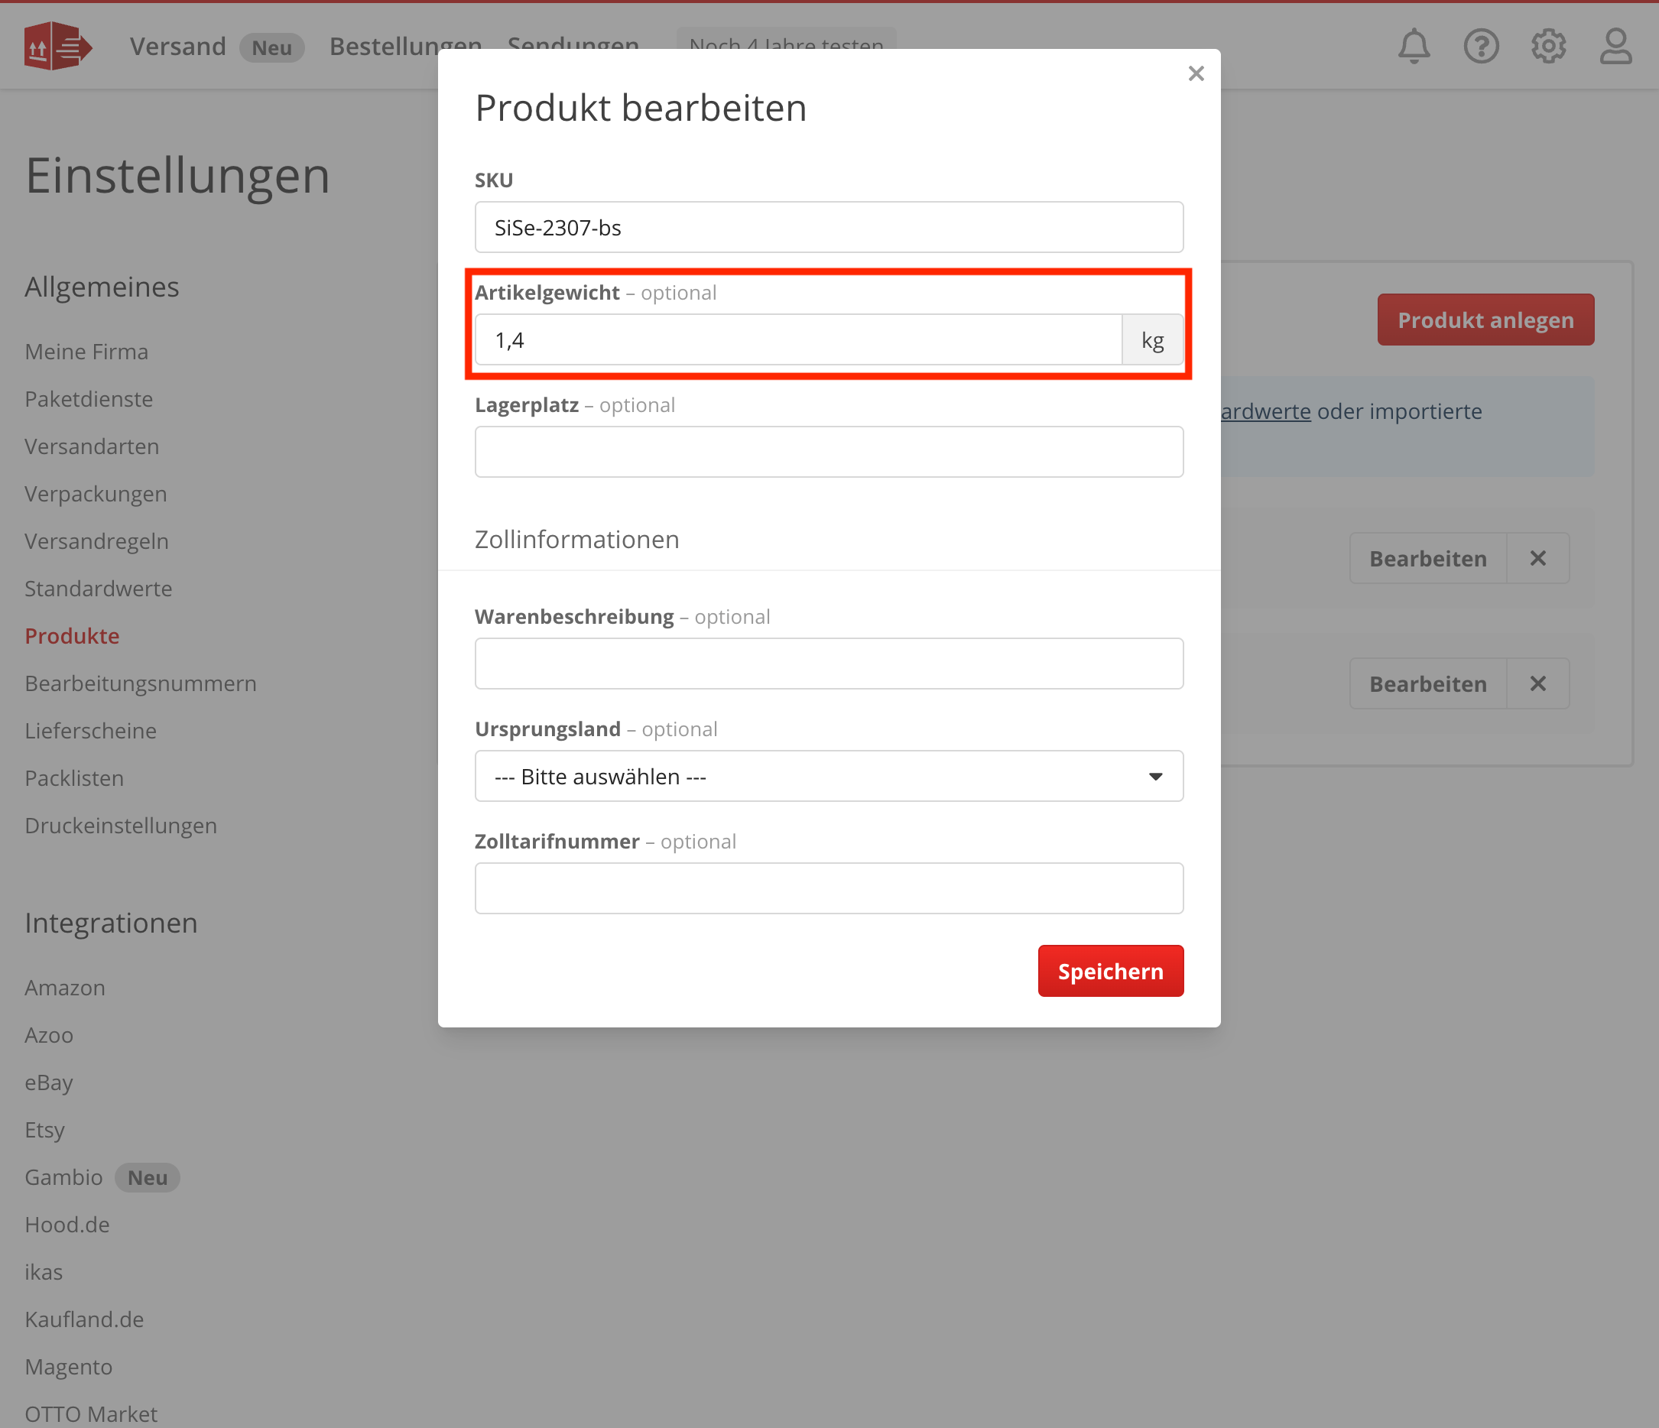Open the eBay integration
This screenshot has height=1428, width=1659.
[49, 1083]
